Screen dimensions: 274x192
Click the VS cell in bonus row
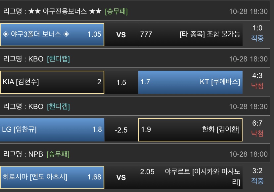coord(121,35)
